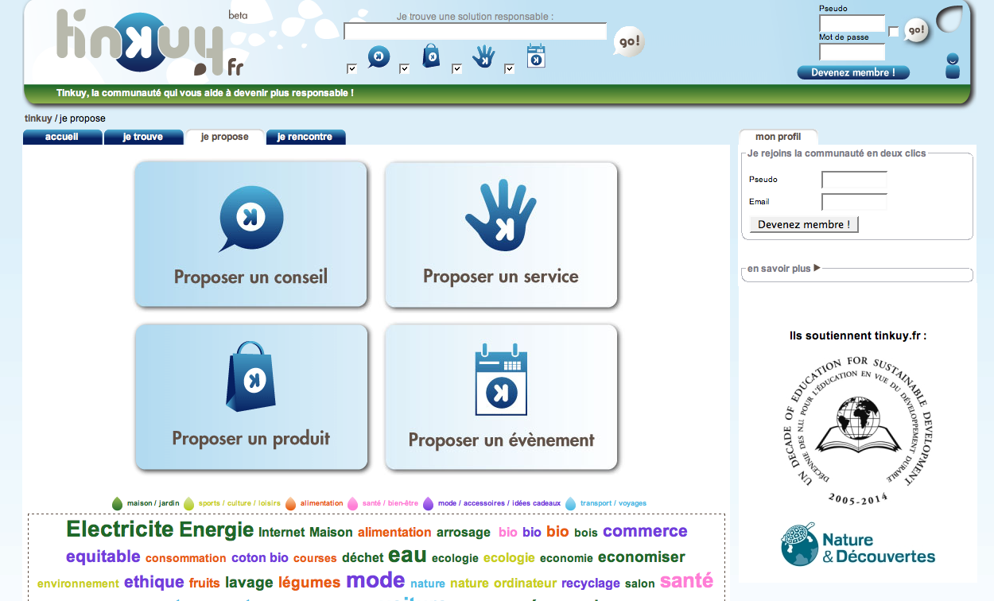Click the ethique tag
Viewport: 994px width, 601px height.
tap(154, 582)
